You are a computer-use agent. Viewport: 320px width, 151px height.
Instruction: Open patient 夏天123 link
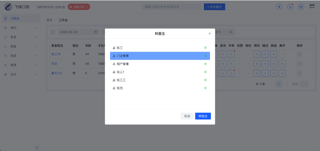click(x=57, y=73)
